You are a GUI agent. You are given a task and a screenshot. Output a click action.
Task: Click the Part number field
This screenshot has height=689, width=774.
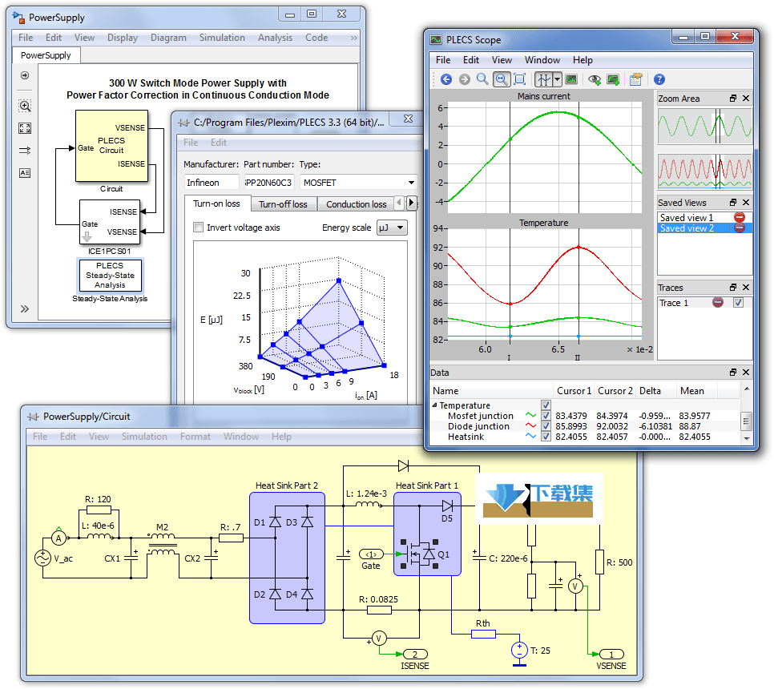(269, 183)
